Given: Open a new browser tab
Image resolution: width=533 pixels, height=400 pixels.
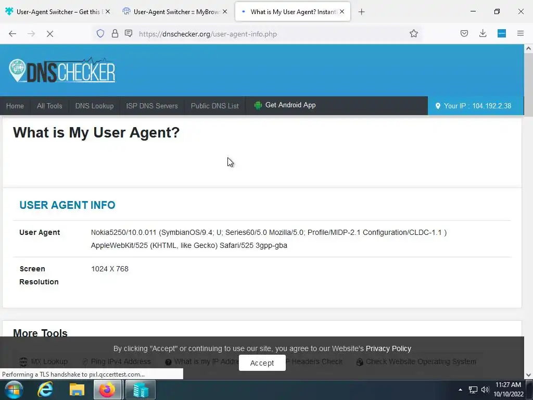Looking at the screenshot, I should (x=362, y=12).
